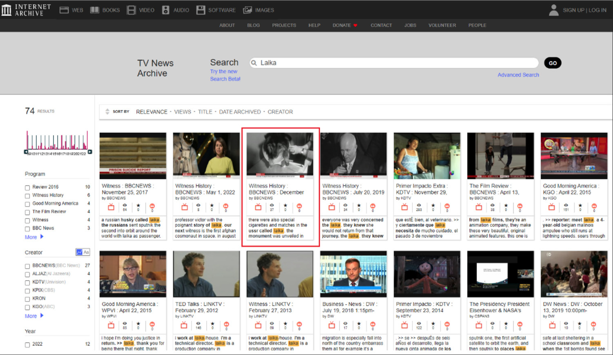Viewport: 613px width, 355px height.
Task: Sort results by Date Archived
Action: (x=240, y=112)
